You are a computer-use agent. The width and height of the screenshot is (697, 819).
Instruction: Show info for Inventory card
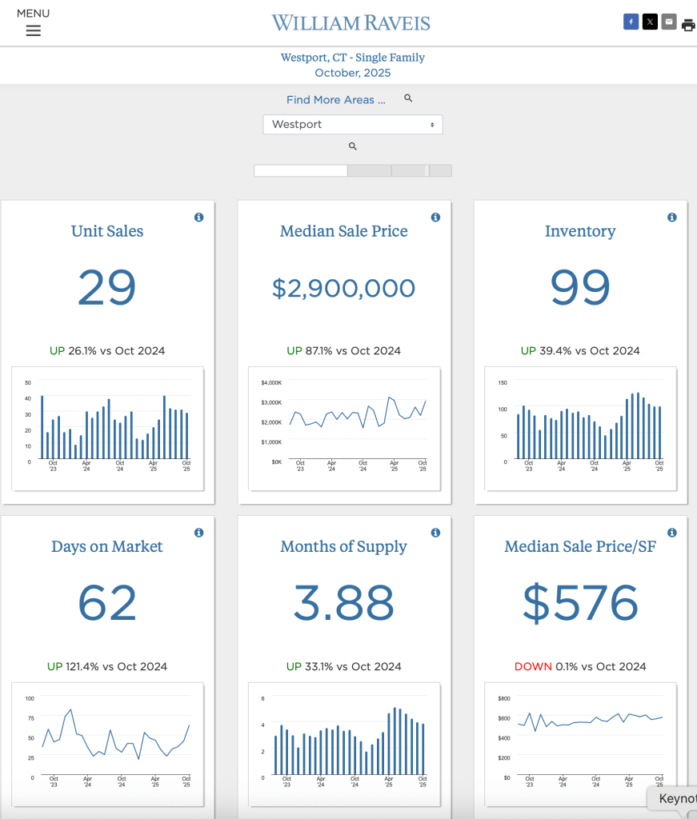672,218
